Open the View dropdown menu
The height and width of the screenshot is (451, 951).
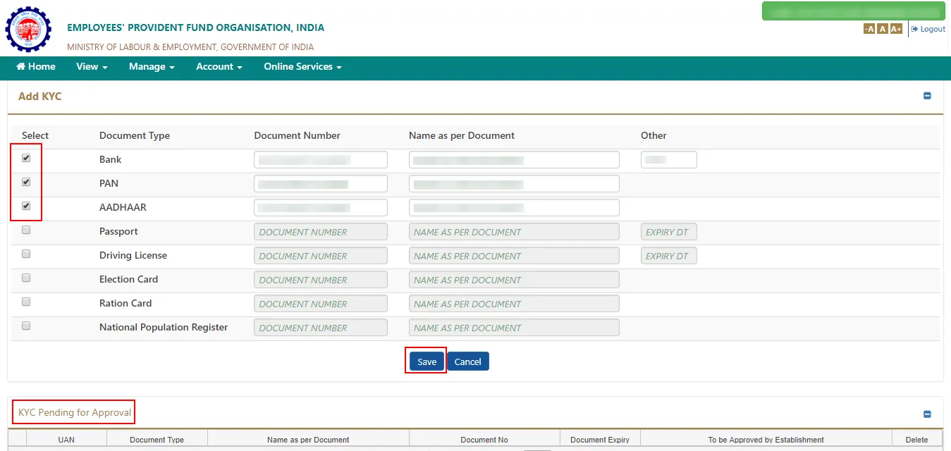(92, 66)
